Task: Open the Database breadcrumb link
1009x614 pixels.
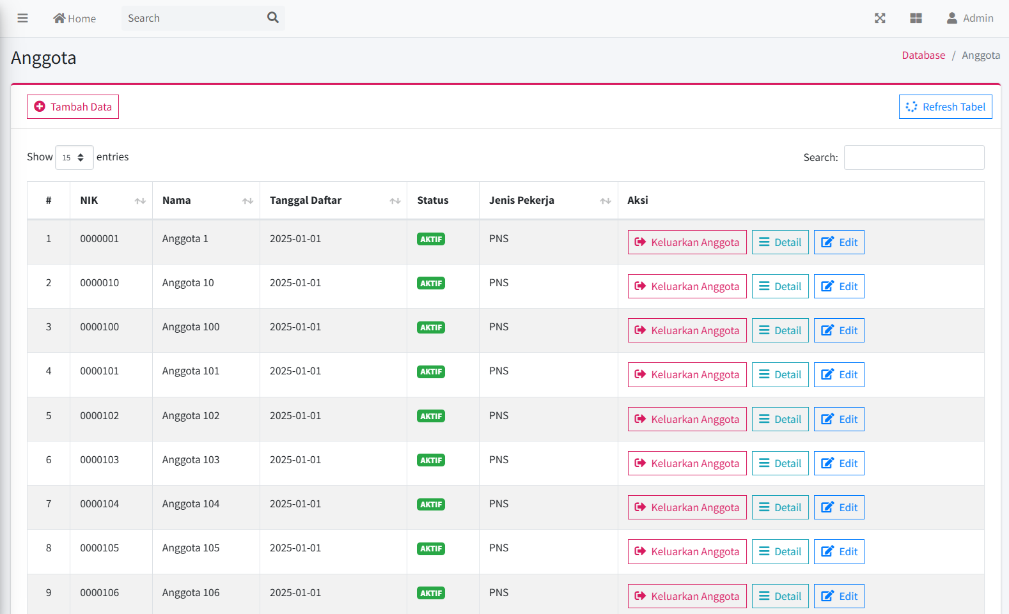Action: tap(923, 55)
